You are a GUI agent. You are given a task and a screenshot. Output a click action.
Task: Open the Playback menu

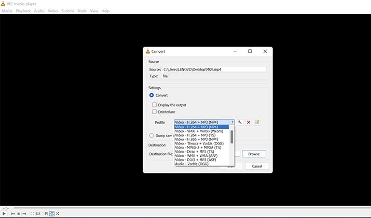[x=23, y=11]
